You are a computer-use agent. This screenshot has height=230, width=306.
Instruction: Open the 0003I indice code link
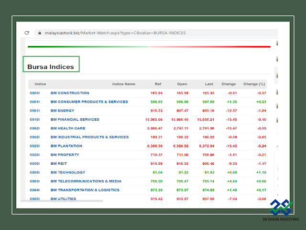pos(35,93)
